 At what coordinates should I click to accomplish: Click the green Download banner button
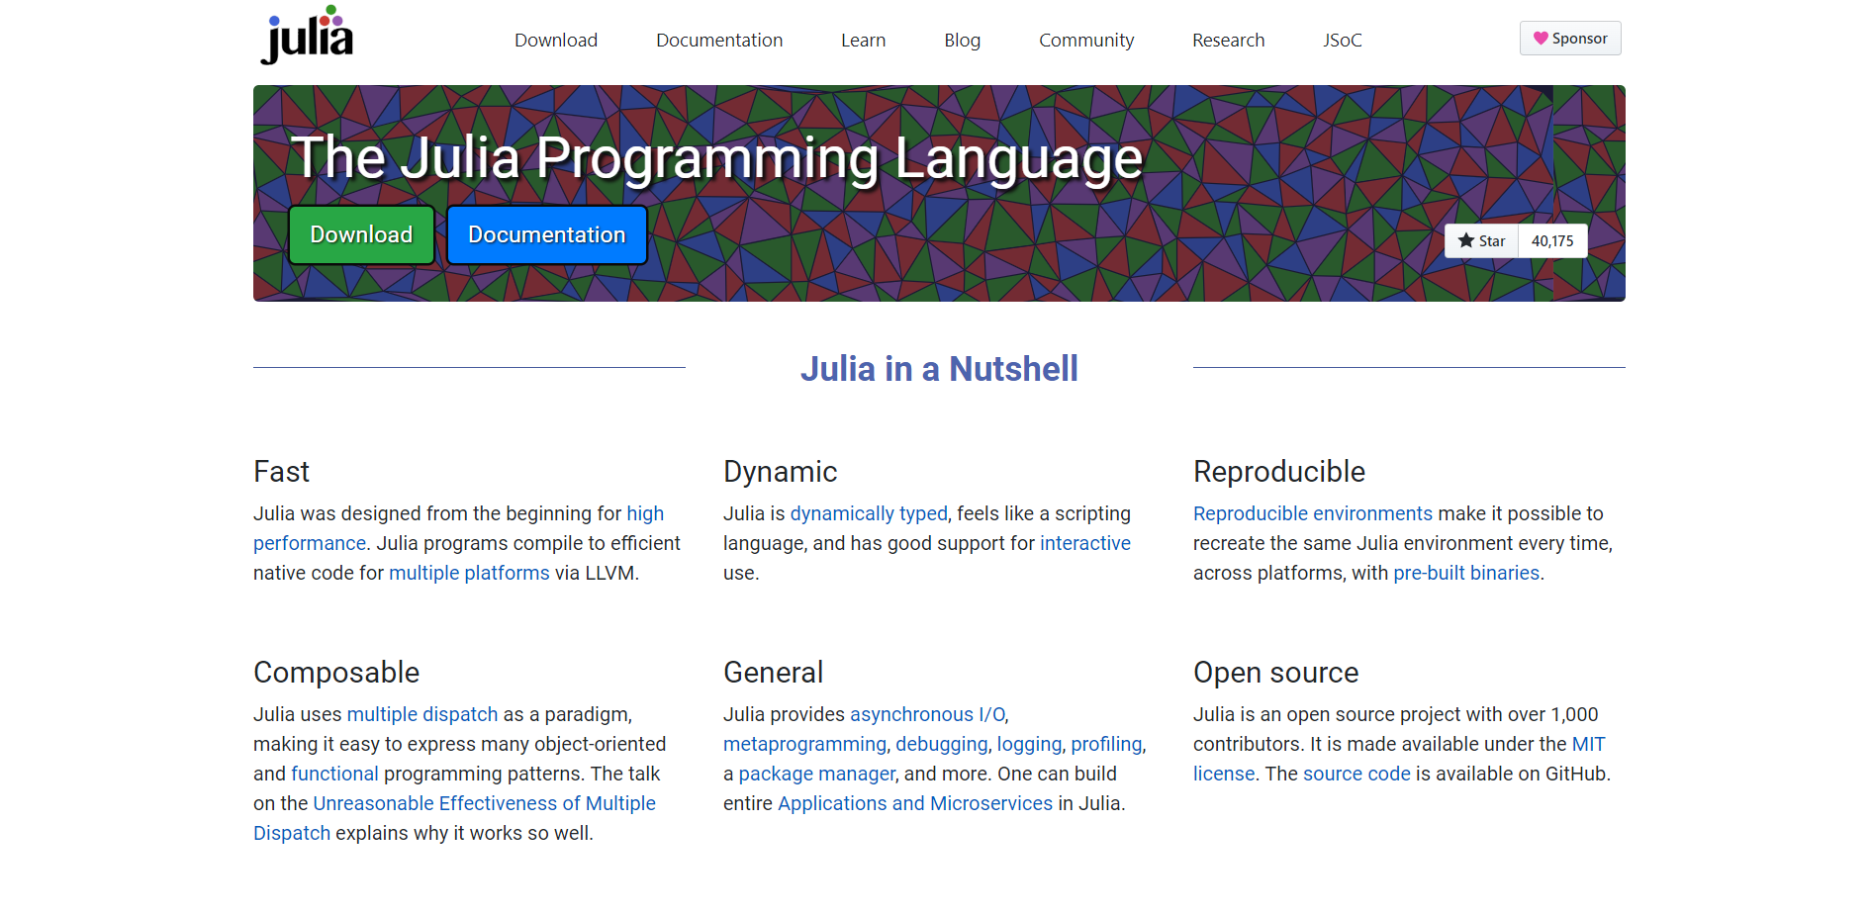click(361, 235)
